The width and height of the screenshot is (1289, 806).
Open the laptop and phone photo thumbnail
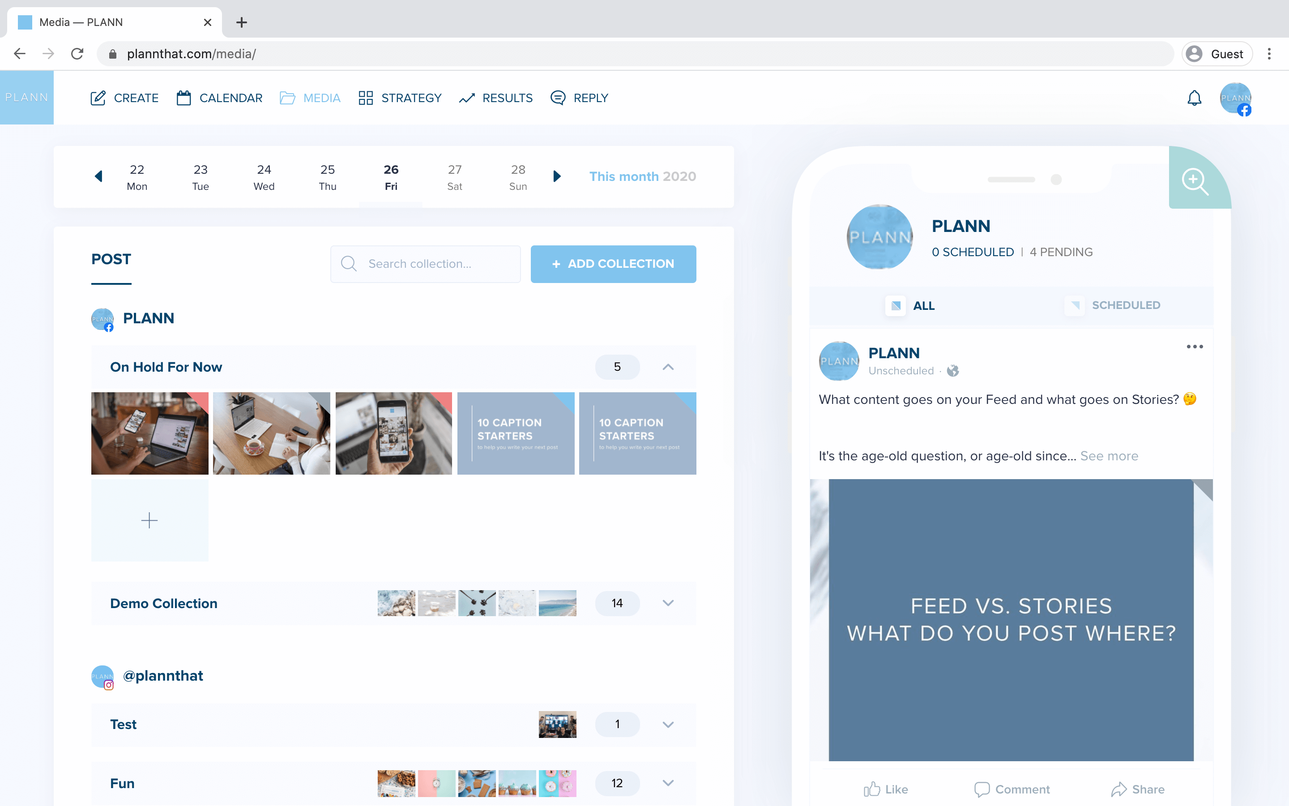click(149, 433)
